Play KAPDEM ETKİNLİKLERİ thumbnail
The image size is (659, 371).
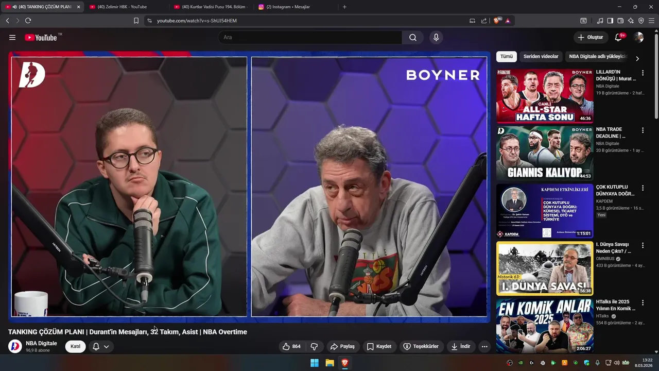[545, 211]
